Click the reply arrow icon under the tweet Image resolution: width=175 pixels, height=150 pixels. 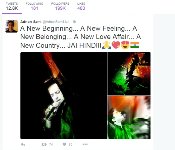23,144
